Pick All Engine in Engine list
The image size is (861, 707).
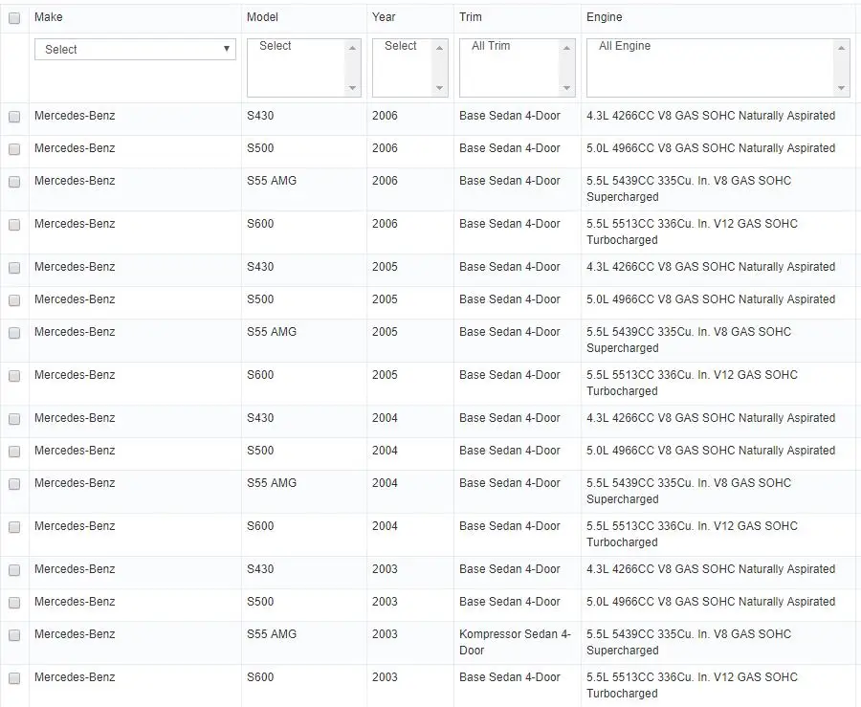(x=625, y=46)
